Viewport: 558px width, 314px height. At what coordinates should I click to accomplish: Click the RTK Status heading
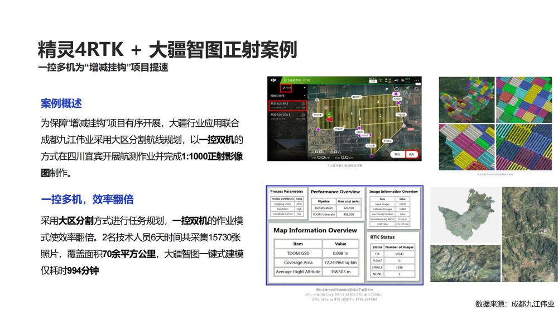click(382, 237)
